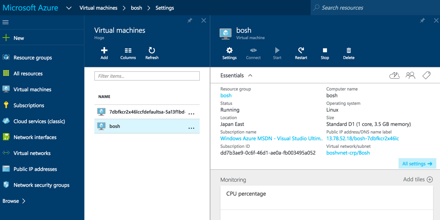The height and width of the screenshot is (220, 440).
Task: Click the Start button for bosh VM
Action: [x=277, y=54]
